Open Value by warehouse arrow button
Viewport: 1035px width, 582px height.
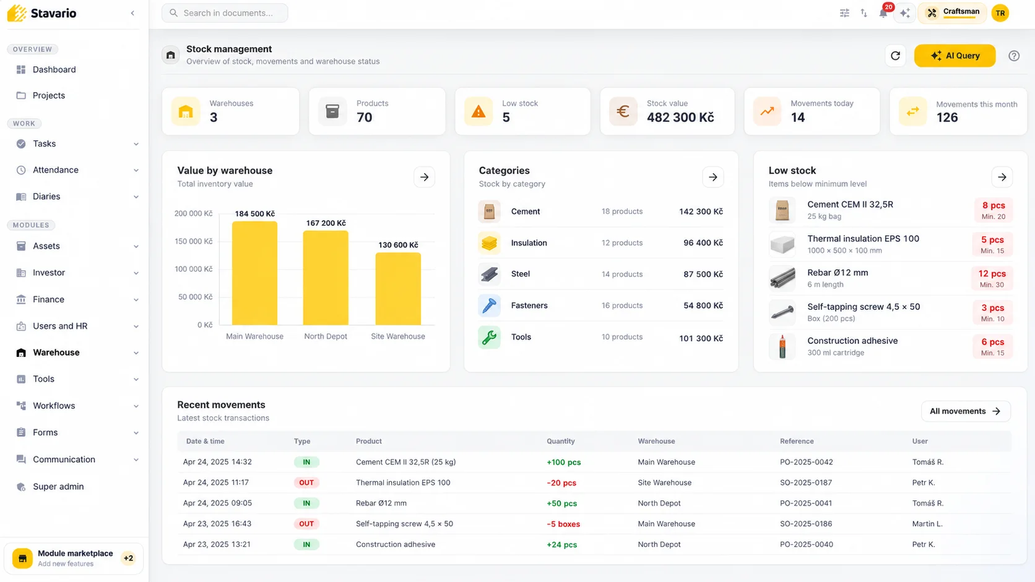[424, 177]
